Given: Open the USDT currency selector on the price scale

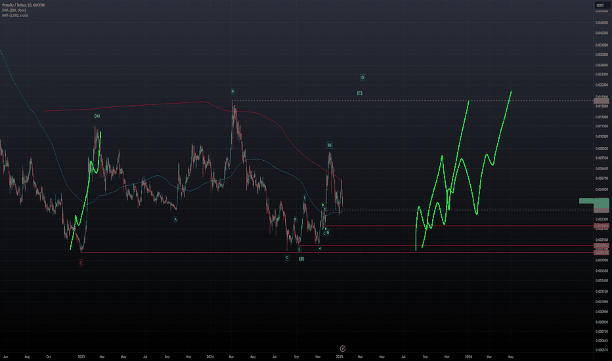Looking at the screenshot, I should [x=600, y=5].
